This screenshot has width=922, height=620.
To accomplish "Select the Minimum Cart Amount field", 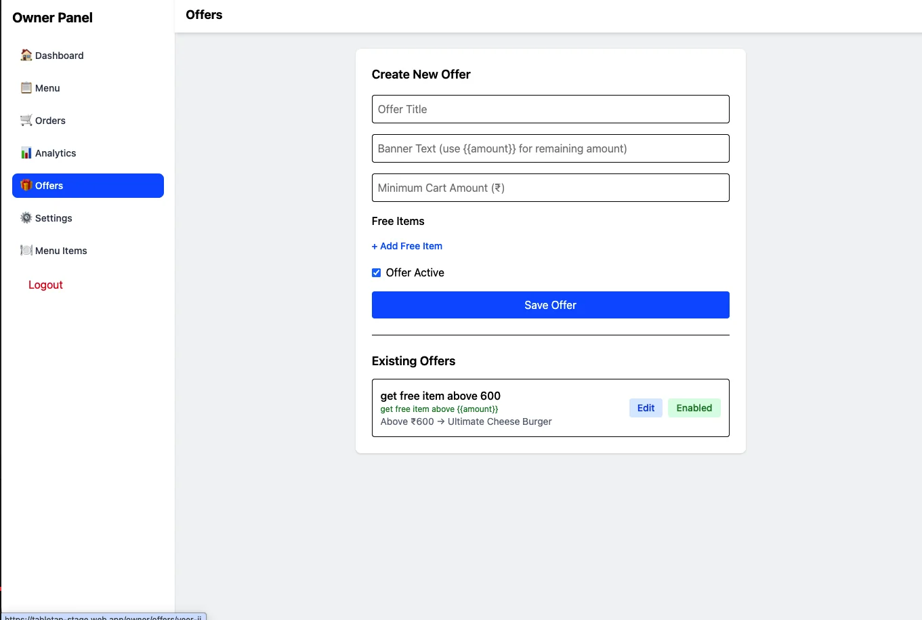I will pos(550,188).
